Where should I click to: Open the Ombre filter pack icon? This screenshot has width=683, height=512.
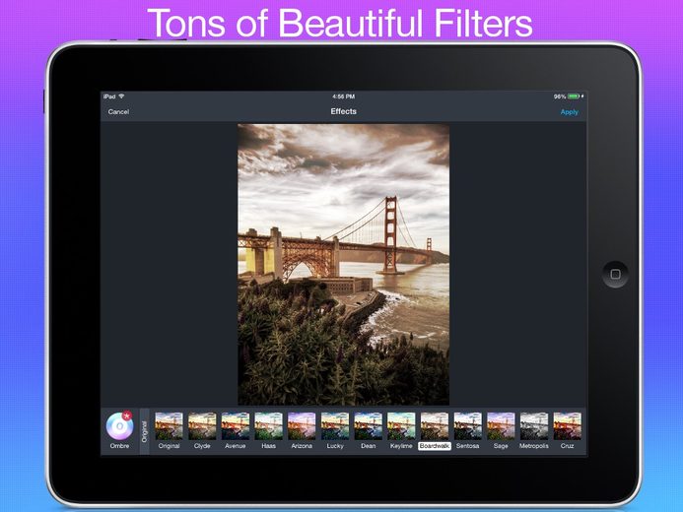tap(120, 426)
